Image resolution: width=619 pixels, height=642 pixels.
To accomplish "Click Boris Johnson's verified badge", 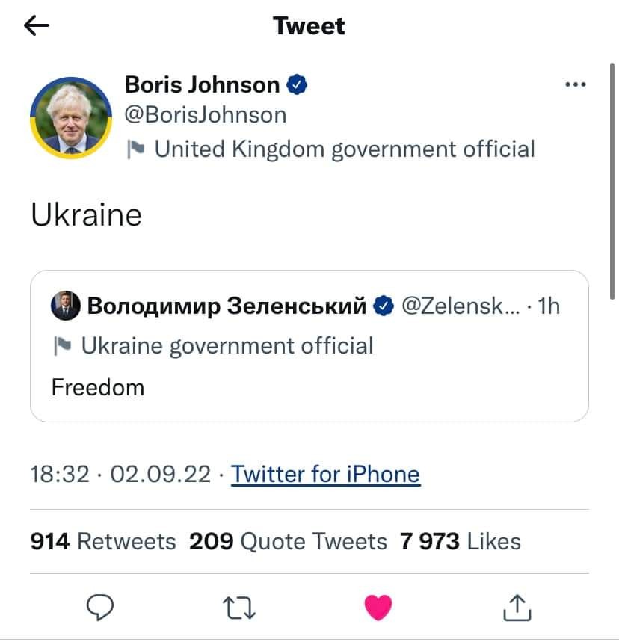I will click(297, 84).
